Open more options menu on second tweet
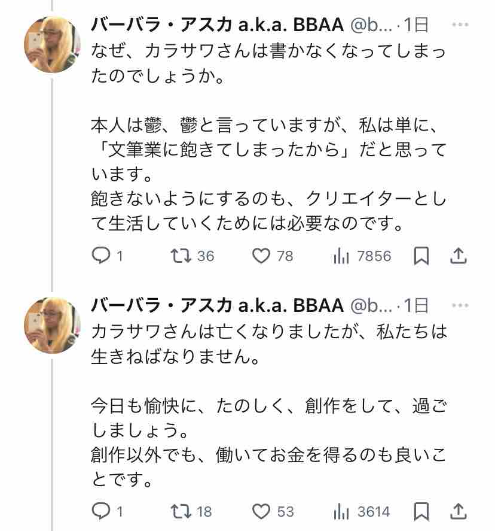 (460, 305)
